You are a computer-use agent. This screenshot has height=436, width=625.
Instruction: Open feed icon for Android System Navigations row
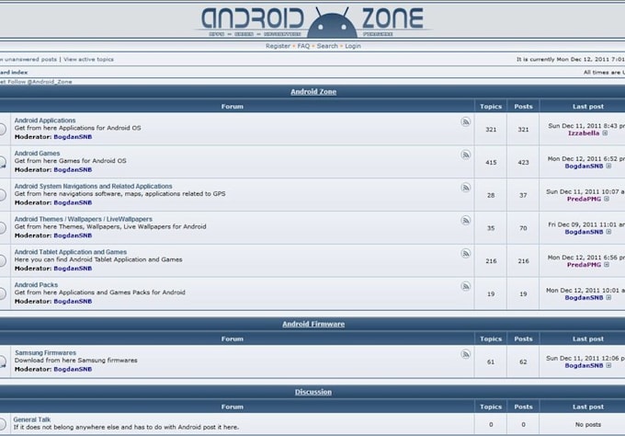[x=465, y=188]
